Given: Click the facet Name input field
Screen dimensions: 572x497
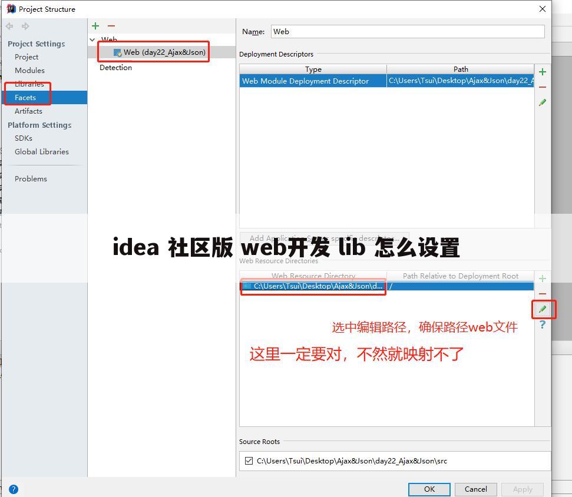Looking at the screenshot, I should click(x=408, y=32).
